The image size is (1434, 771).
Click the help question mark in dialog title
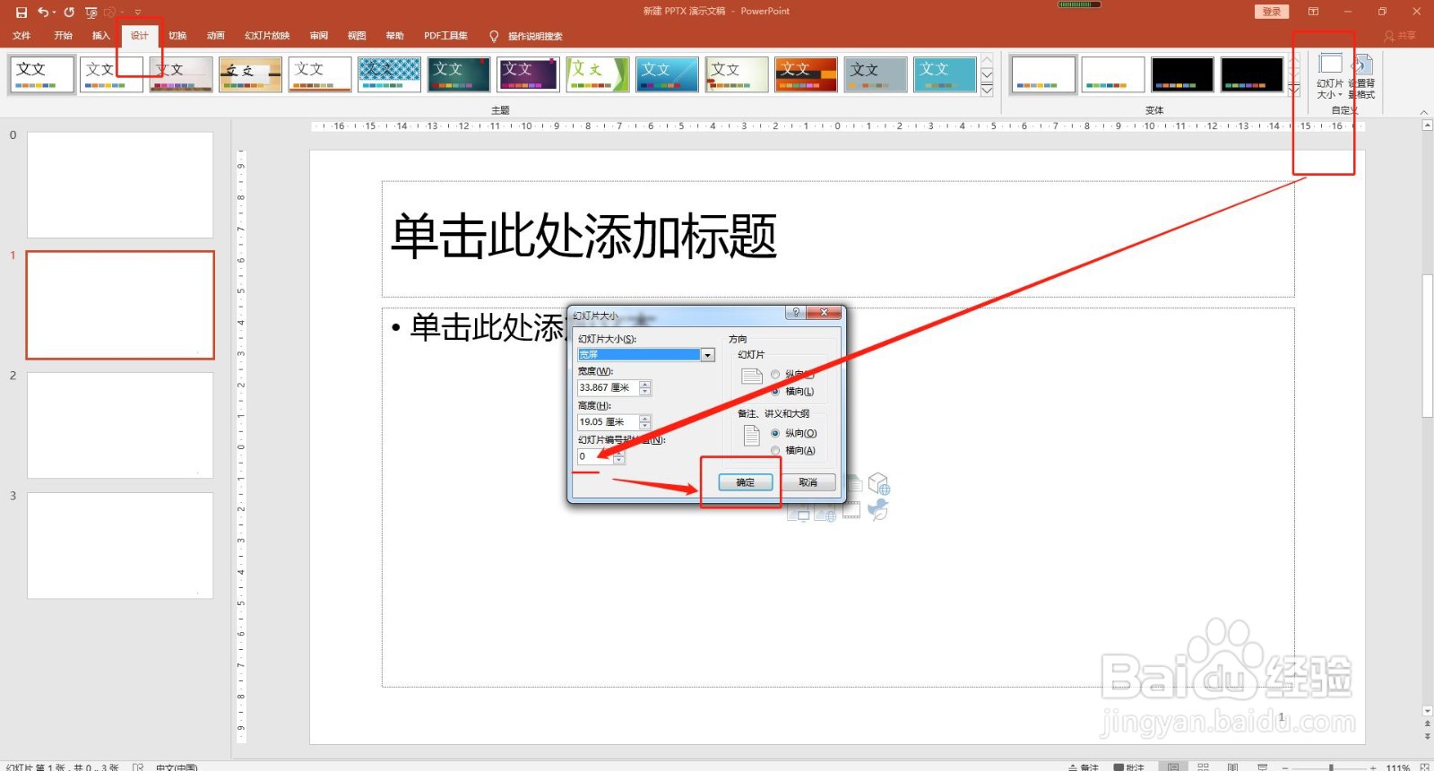coord(795,313)
